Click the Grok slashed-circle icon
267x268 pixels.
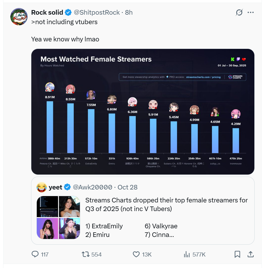[239, 12]
